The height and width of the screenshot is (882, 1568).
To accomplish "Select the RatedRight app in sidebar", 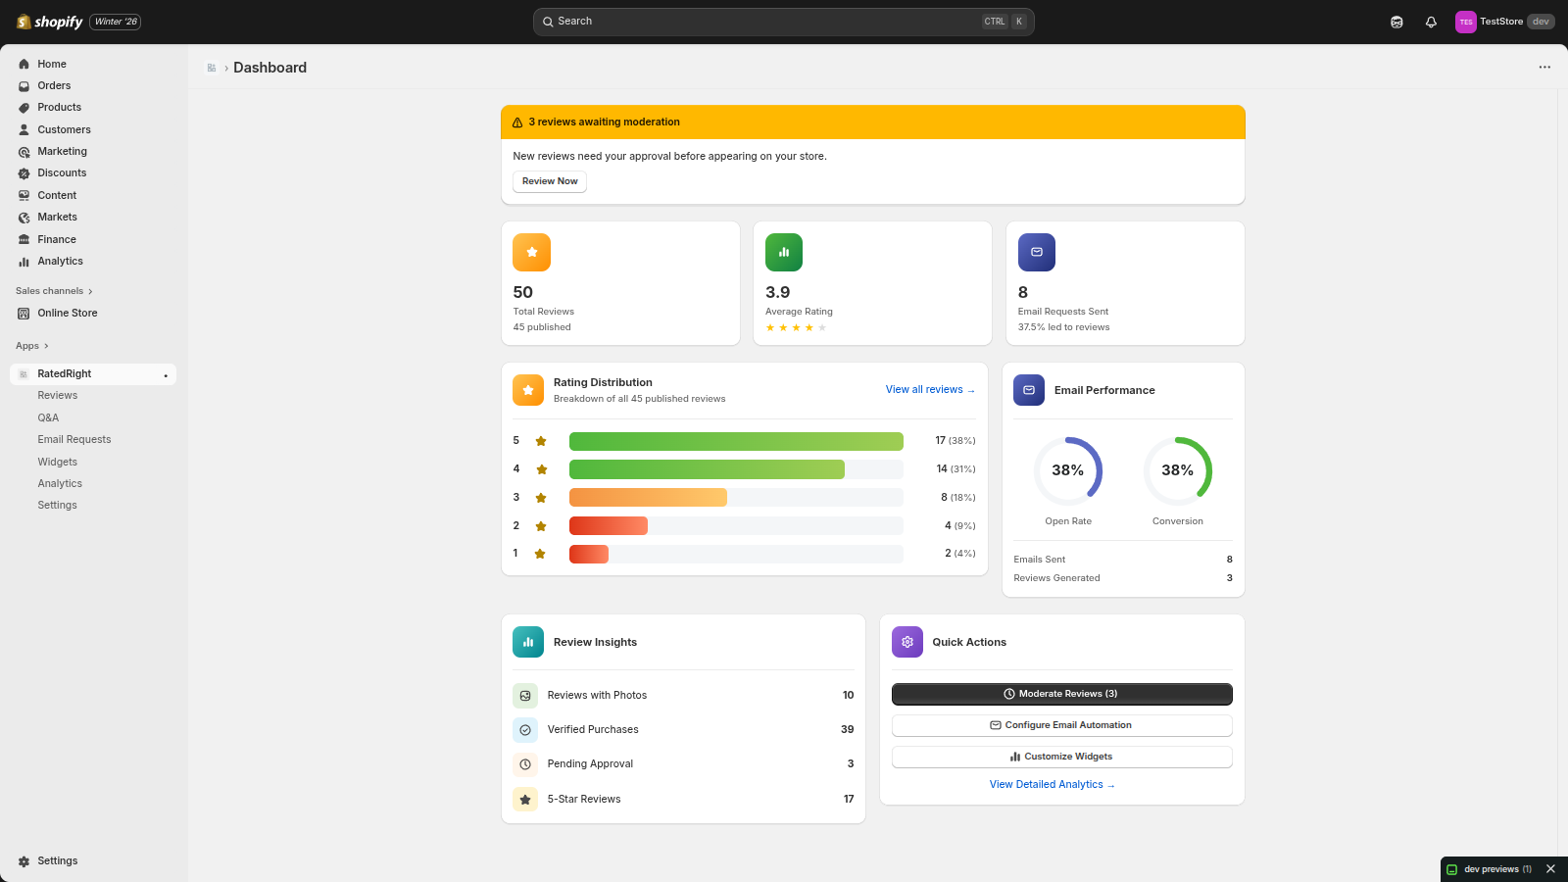I will 65,373.
